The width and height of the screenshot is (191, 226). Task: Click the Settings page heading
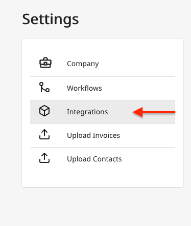pos(51,19)
